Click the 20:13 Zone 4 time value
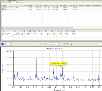 pyautogui.click(x=35, y=33)
